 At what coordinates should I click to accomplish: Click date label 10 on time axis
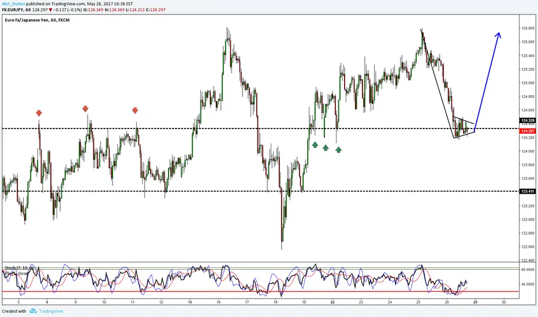(x=104, y=302)
